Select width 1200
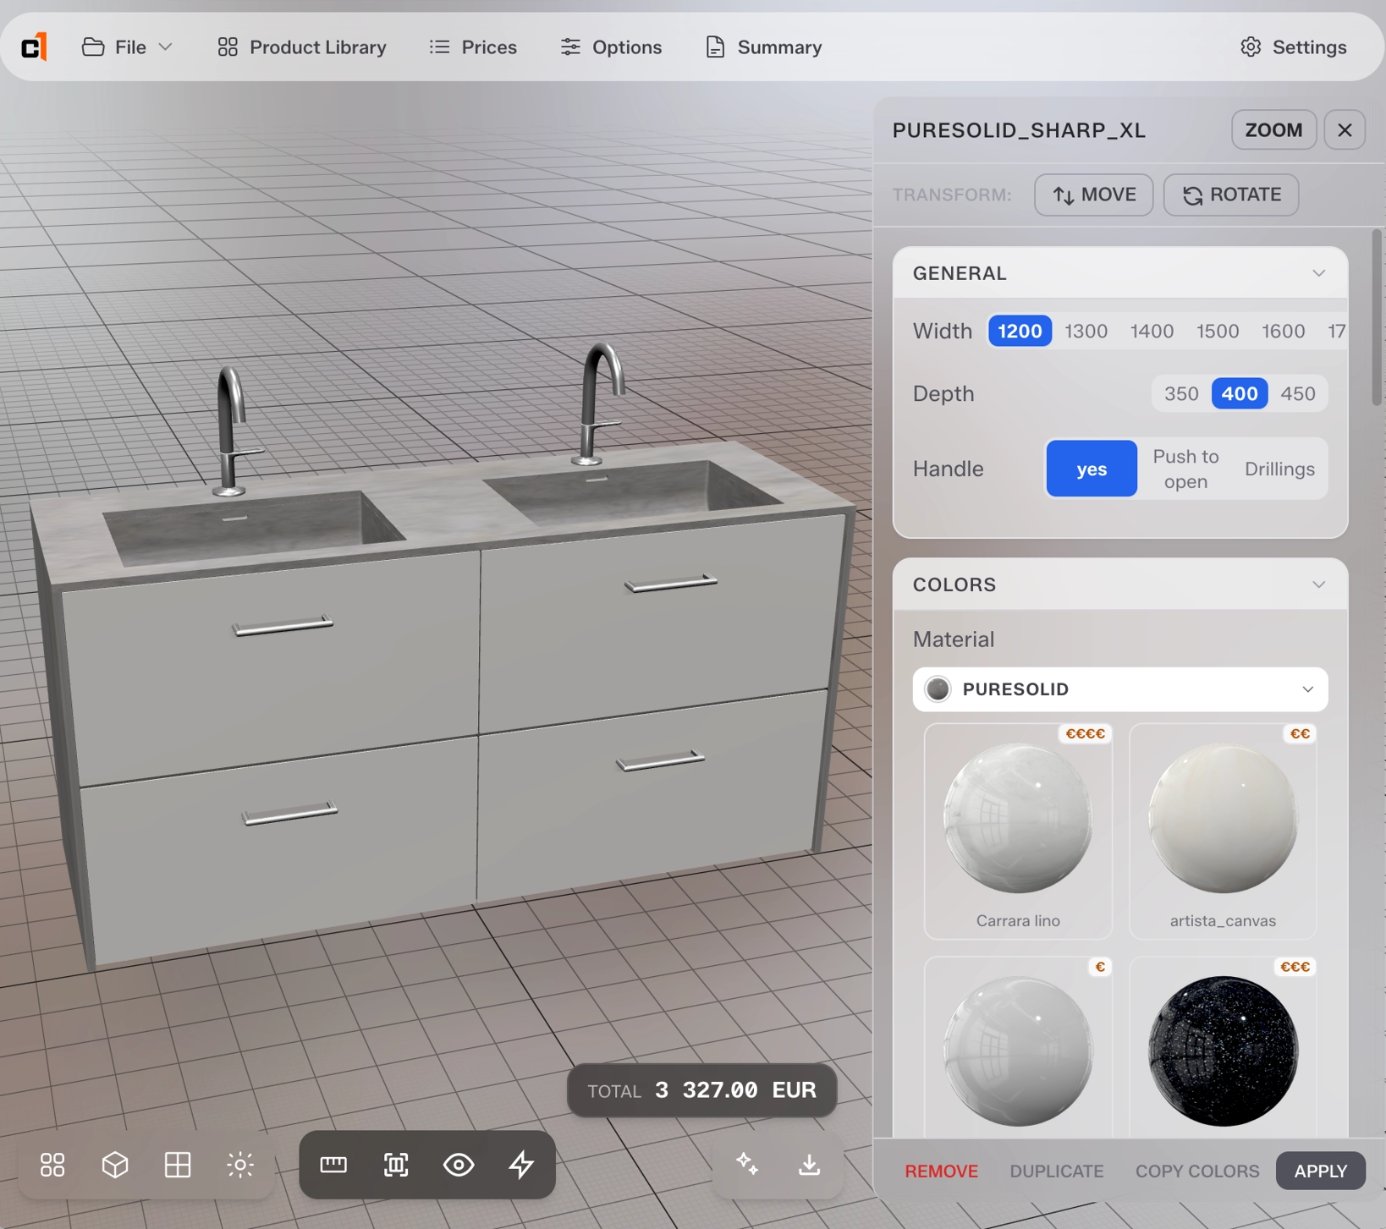Screen dimensions: 1386x1229 click(x=1020, y=331)
